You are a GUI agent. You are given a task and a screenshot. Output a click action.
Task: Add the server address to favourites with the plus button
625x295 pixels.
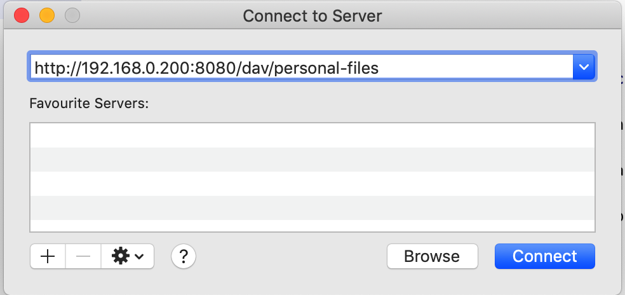48,256
